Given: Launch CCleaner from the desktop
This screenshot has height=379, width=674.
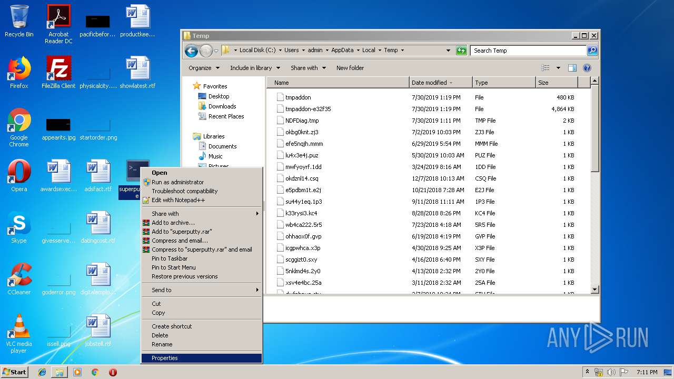Looking at the screenshot, I should click(19, 279).
